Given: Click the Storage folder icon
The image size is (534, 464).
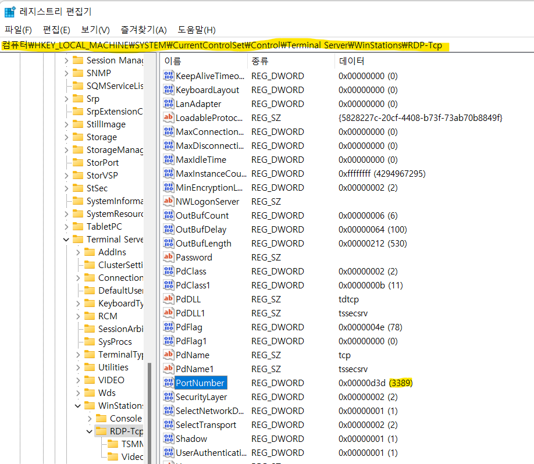Looking at the screenshot, I should 78,137.
